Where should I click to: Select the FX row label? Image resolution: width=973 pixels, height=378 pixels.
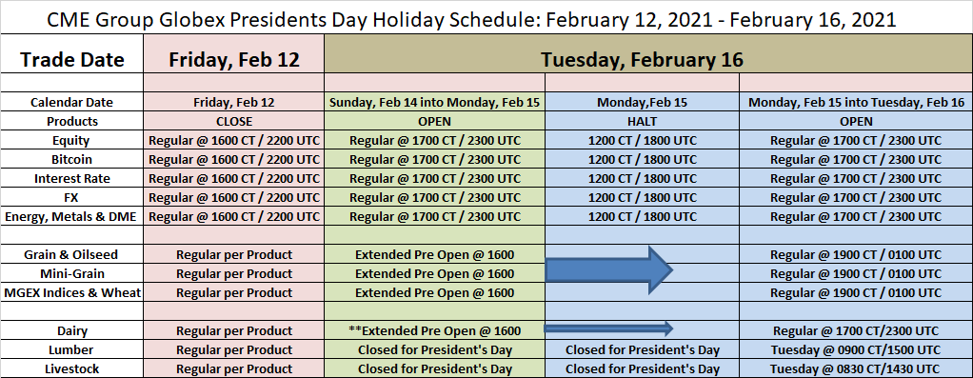click(x=72, y=197)
